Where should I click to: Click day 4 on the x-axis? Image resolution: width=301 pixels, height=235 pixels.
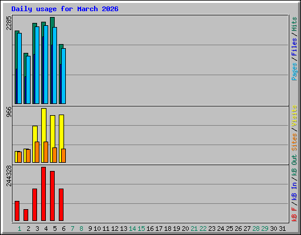[46, 229]
